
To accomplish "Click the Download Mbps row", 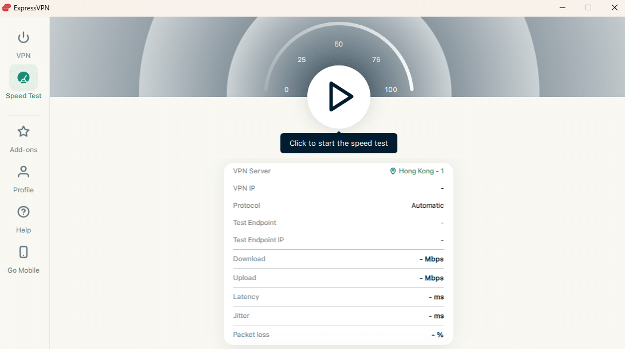I will [x=338, y=258].
